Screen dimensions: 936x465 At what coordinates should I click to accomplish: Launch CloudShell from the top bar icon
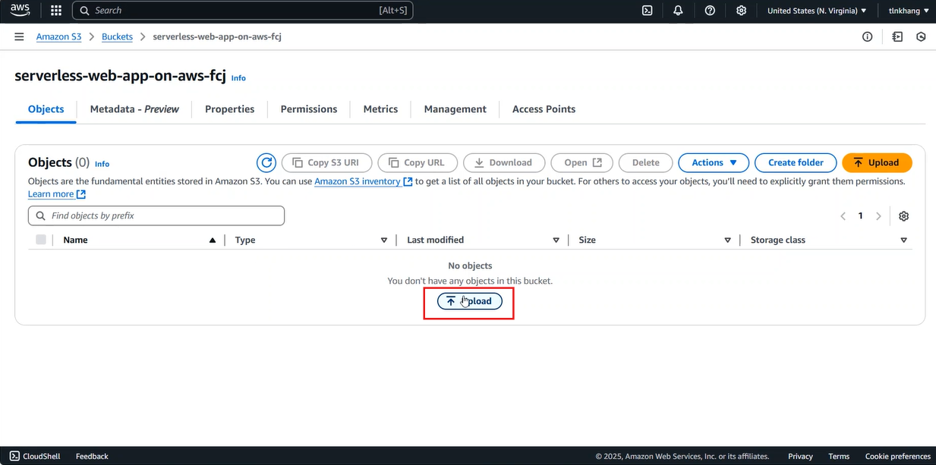[x=647, y=11]
